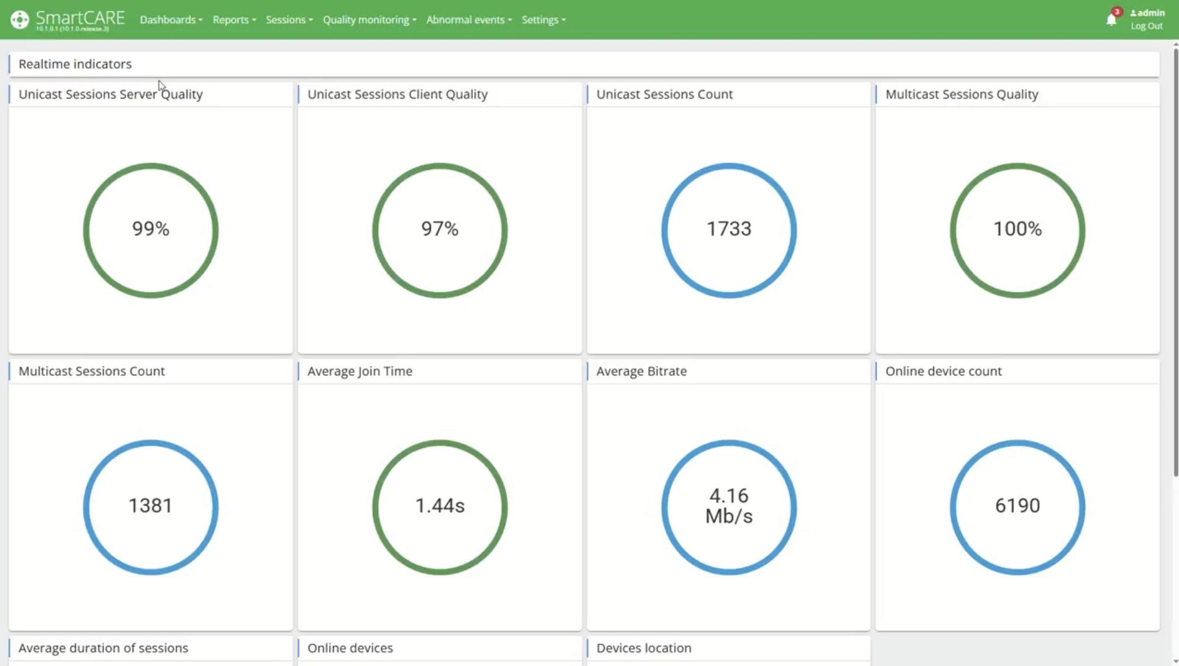This screenshot has width=1179, height=666.
Task: Click the Online device count title
Action: pyautogui.click(x=943, y=371)
